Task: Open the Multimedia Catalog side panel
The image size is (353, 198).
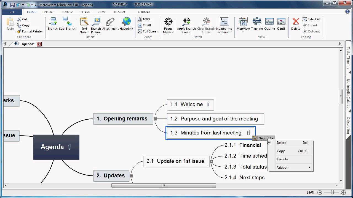Action: pyautogui.click(x=348, y=94)
